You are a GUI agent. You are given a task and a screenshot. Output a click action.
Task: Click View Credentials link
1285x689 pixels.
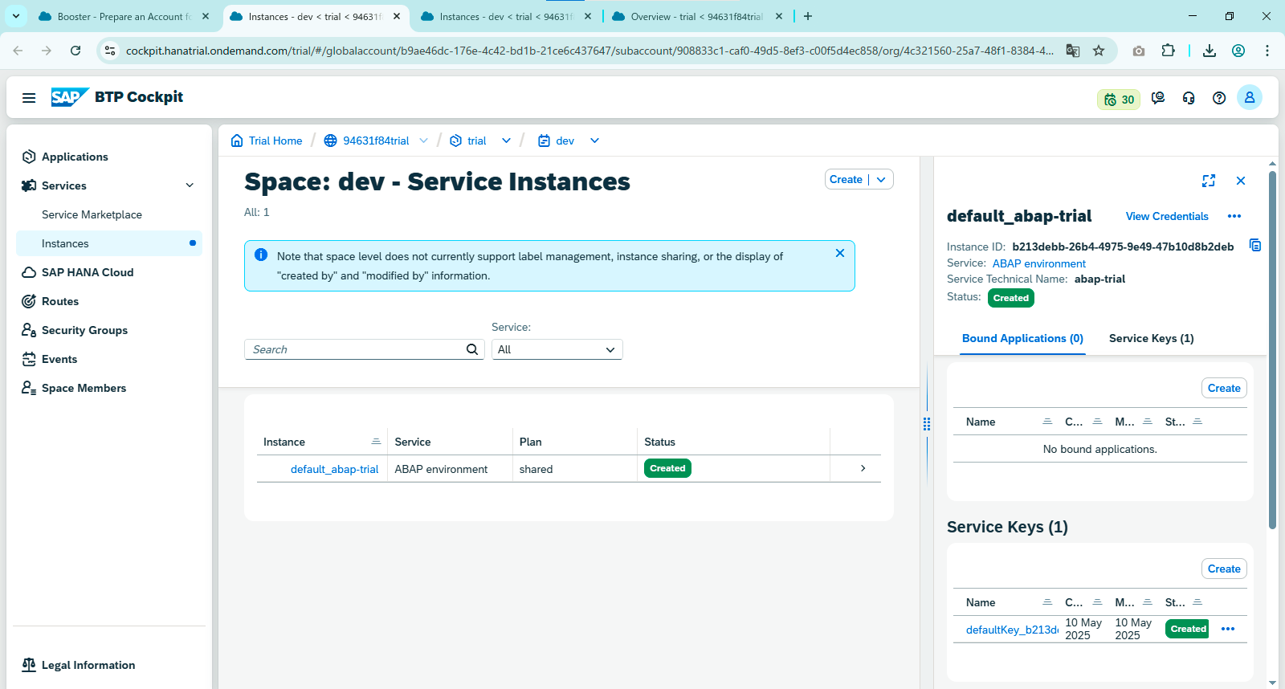(x=1167, y=216)
